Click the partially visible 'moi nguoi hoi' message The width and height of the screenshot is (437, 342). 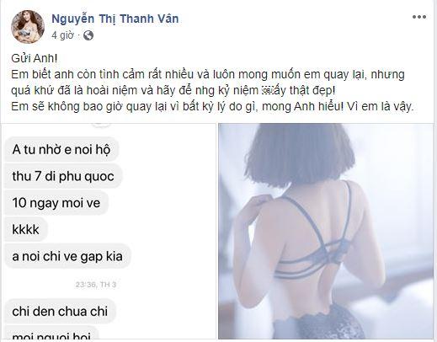[x=51, y=334]
